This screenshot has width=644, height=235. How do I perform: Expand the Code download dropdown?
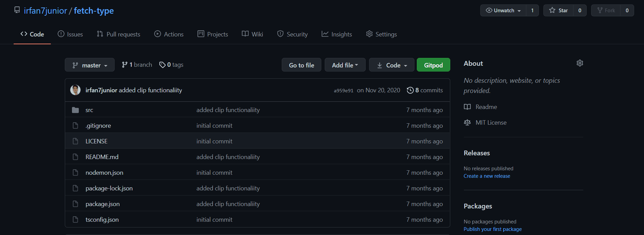[392, 65]
